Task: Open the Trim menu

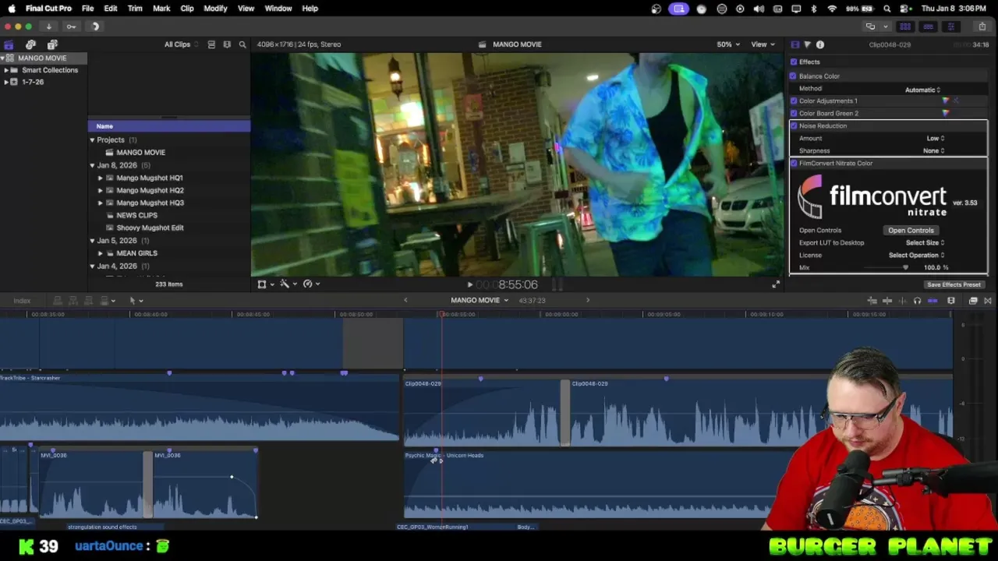Action: [x=135, y=9]
